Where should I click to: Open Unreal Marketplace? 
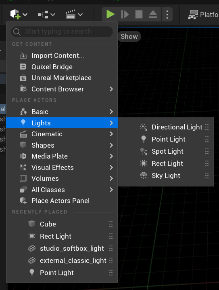(x=62, y=78)
